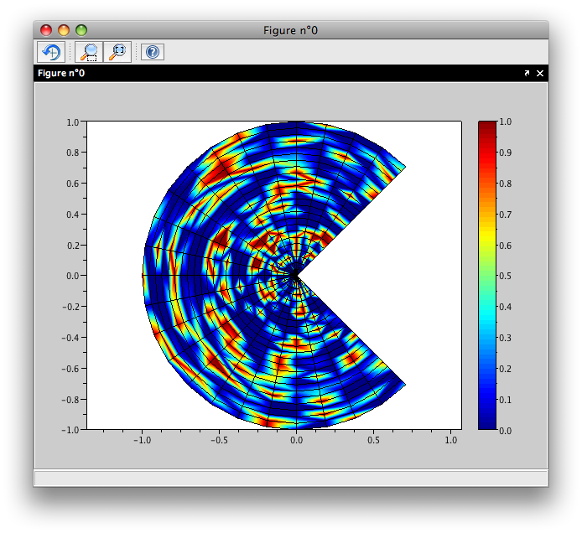This screenshot has width=582, height=533.
Task: Pick the dark red top of colorbar
Action: tap(487, 126)
